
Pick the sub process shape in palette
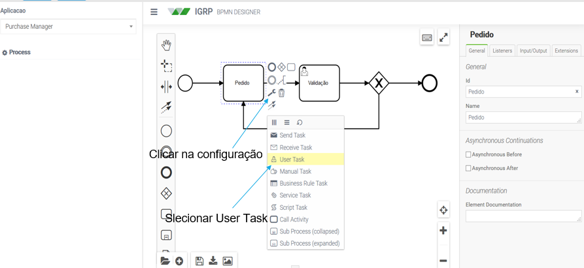click(x=166, y=235)
